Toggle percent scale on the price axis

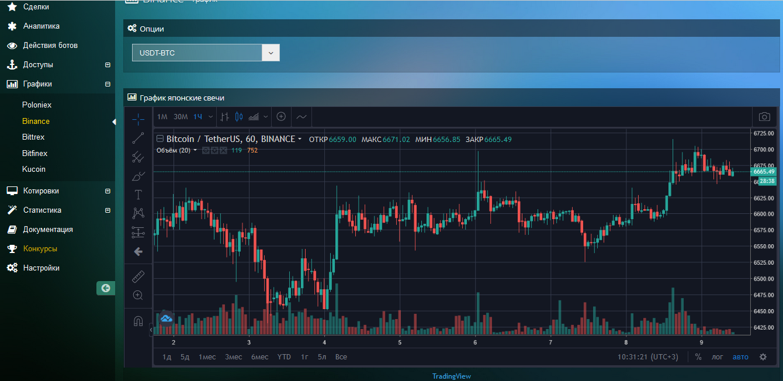pyautogui.click(x=698, y=356)
